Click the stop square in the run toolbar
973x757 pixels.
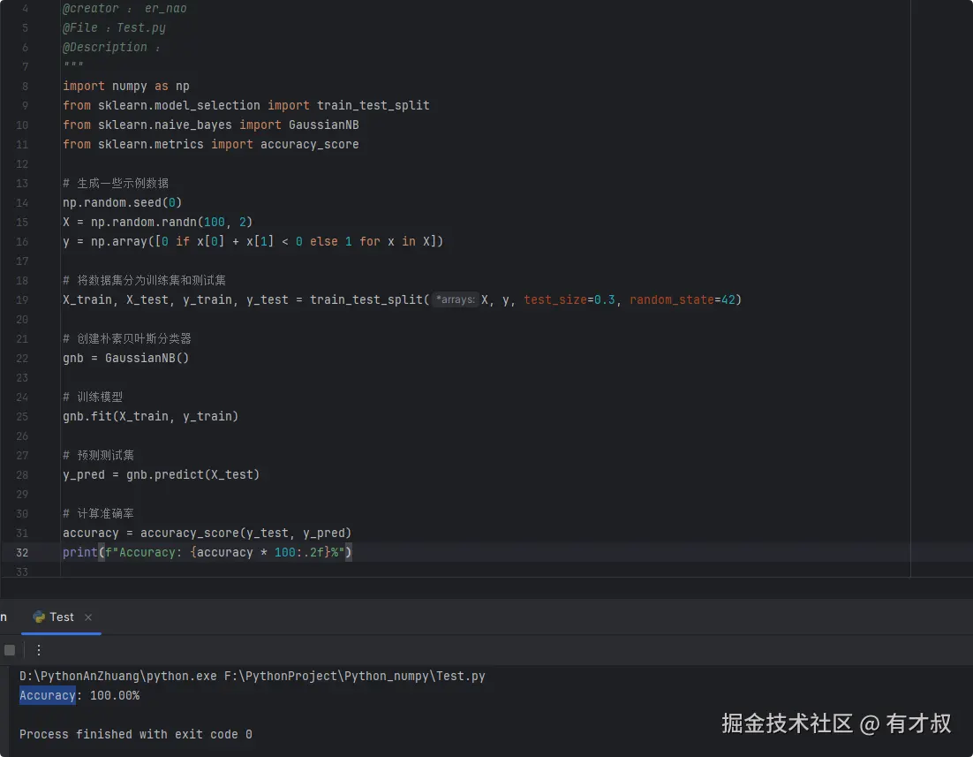(x=10, y=649)
